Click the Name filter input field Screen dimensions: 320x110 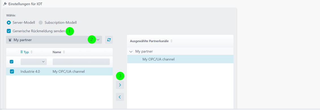pyautogui.click(x=81, y=62)
